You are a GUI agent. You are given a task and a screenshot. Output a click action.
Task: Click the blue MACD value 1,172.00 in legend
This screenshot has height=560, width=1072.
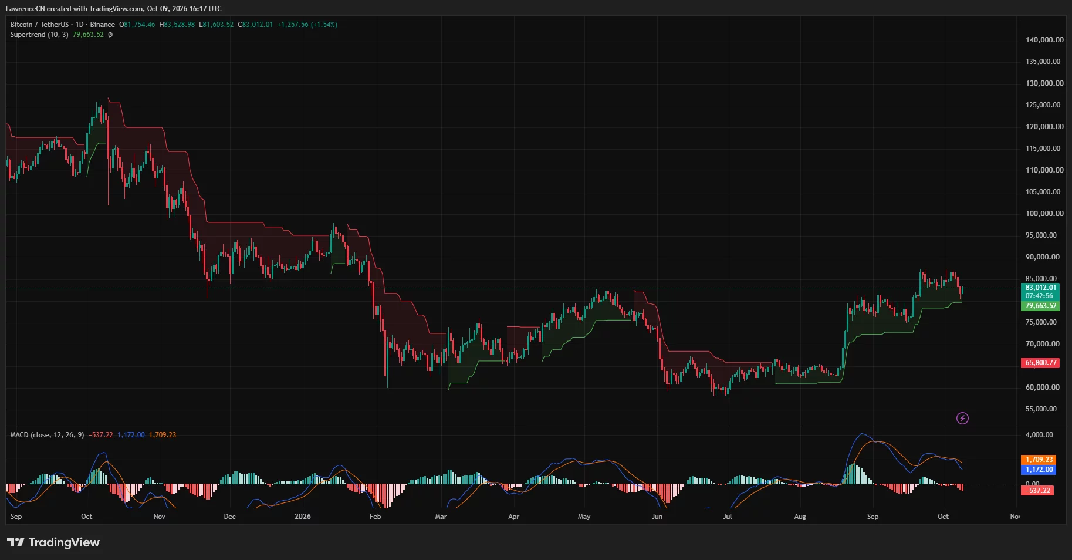click(131, 435)
